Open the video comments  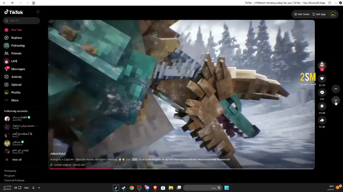point(322,92)
